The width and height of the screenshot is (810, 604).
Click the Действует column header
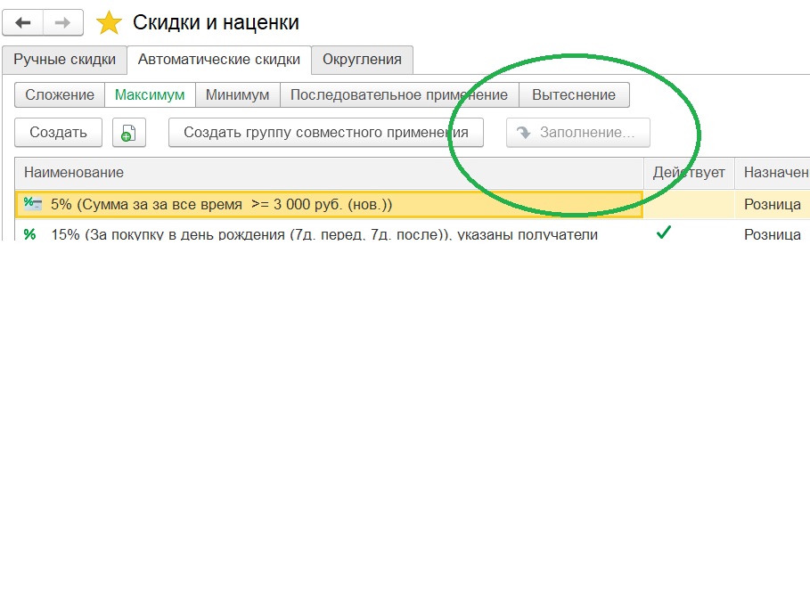point(688,172)
